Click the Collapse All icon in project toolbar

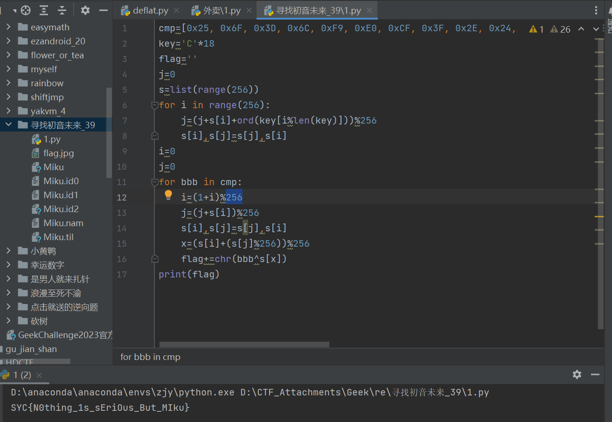tap(62, 10)
